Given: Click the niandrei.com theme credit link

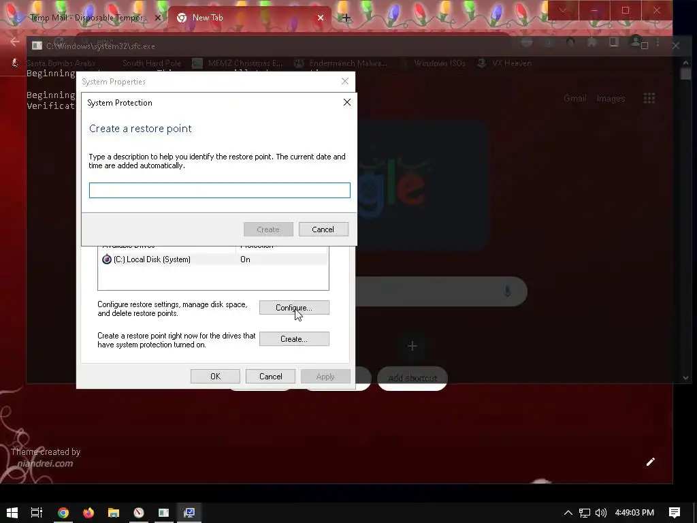Looking at the screenshot, I should click(x=45, y=463).
